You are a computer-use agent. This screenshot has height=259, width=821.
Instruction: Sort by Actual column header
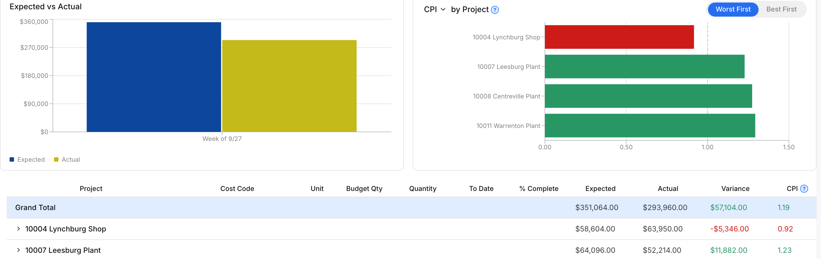point(668,188)
